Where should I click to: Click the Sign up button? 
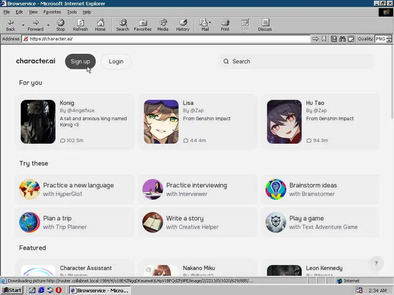80,61
